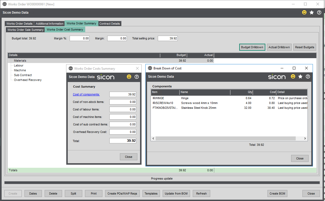Click the Dates button
The width and height of the screenshot is (325, 201).
(33, 193)
